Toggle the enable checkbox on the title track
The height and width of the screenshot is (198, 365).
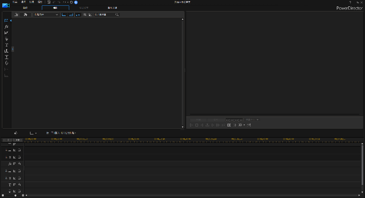[x=14, y=185]
